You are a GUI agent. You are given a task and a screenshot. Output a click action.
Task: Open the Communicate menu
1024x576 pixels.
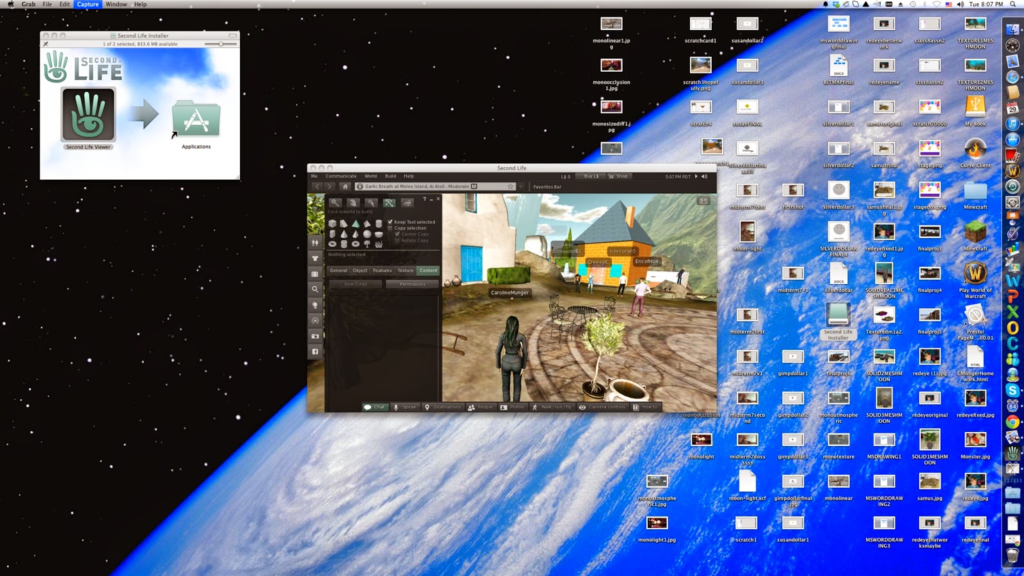point(341,176)
